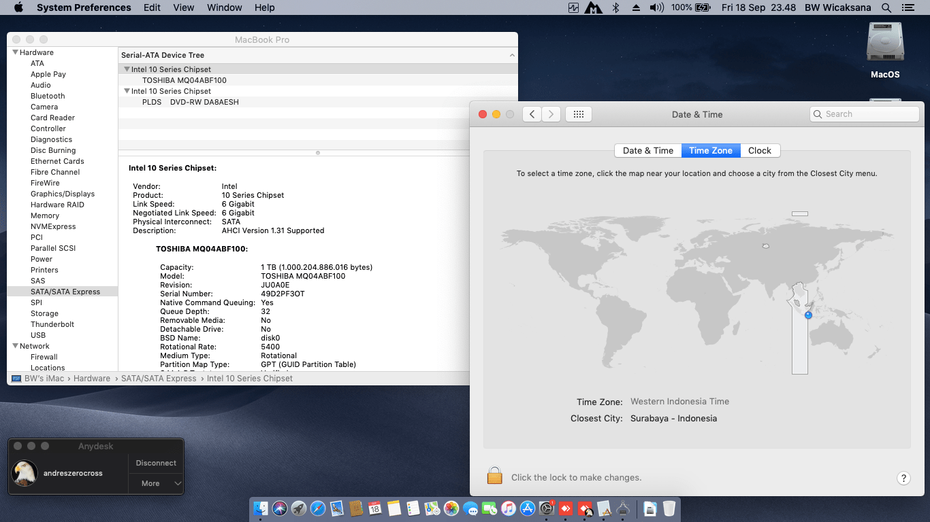Open AnyDesk Dock icon with eagle badge

point(585,508)
